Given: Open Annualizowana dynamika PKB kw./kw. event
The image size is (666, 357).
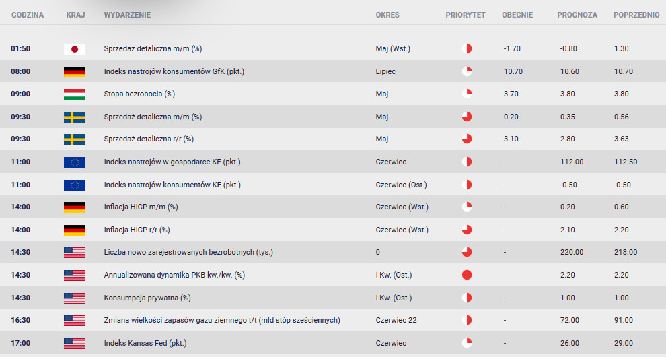Looking at the screenshot, I should tap(174, 275).
